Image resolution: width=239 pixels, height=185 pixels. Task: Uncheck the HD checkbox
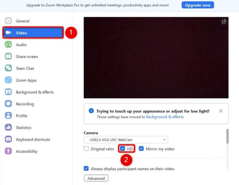(123, 149)
